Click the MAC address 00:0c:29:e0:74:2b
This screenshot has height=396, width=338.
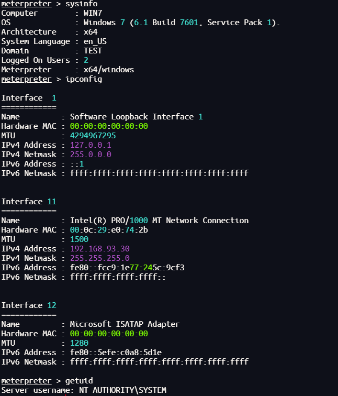pyautogui.click(x=109, y=230)
